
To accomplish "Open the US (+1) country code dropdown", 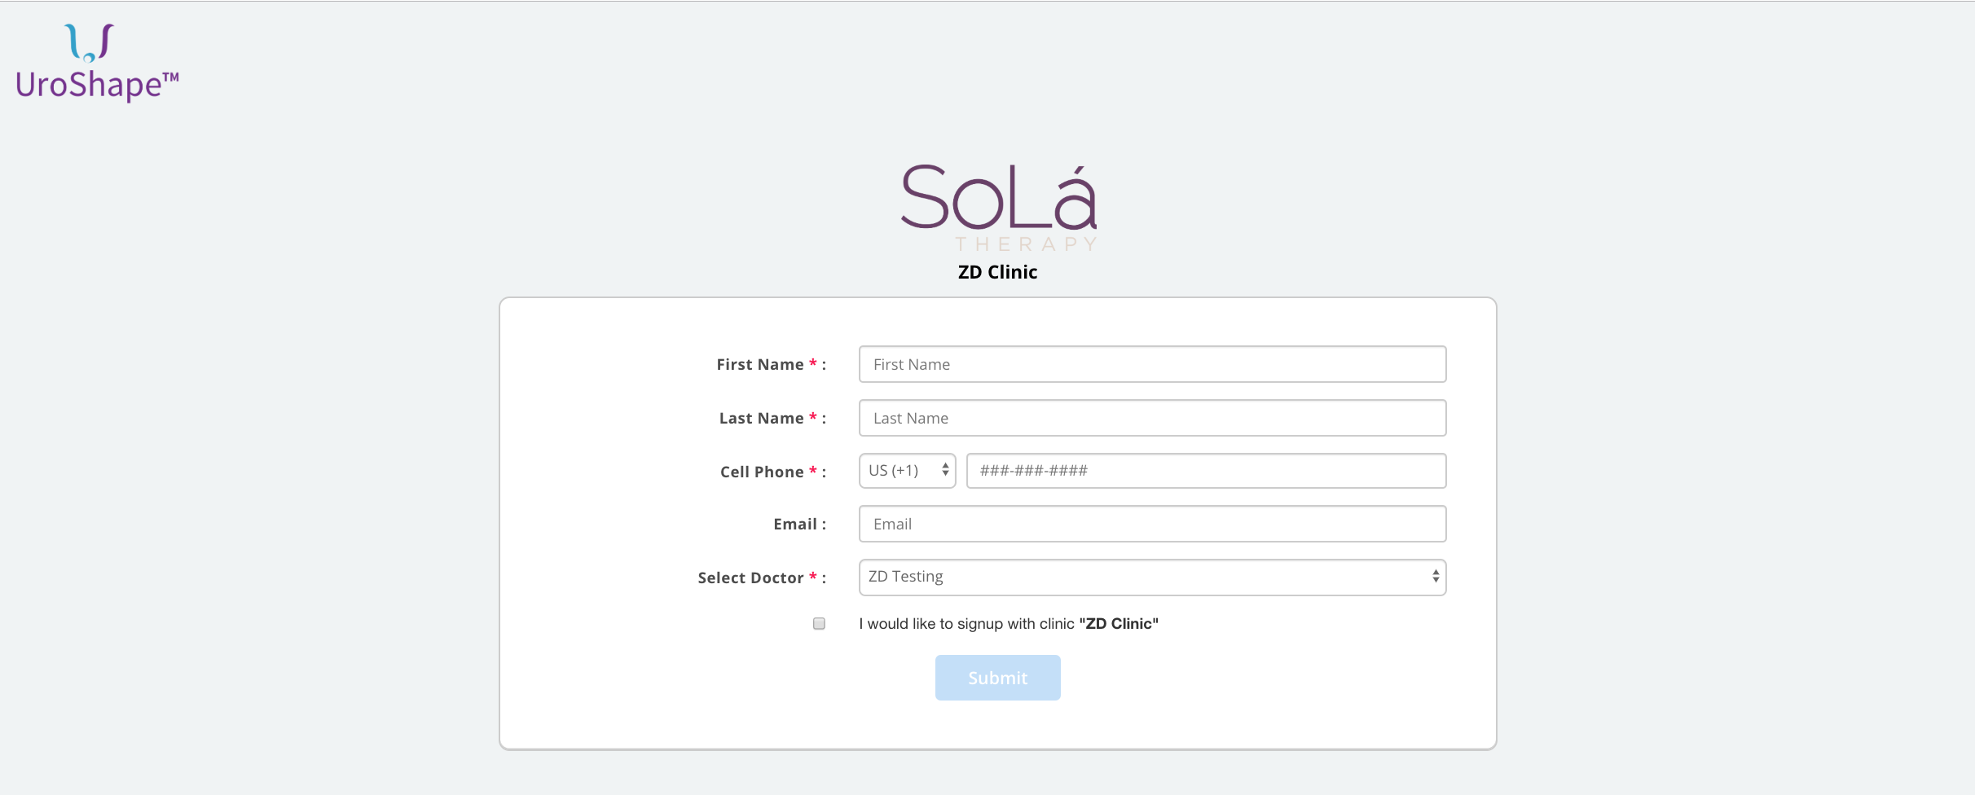I will coord(907,471).
